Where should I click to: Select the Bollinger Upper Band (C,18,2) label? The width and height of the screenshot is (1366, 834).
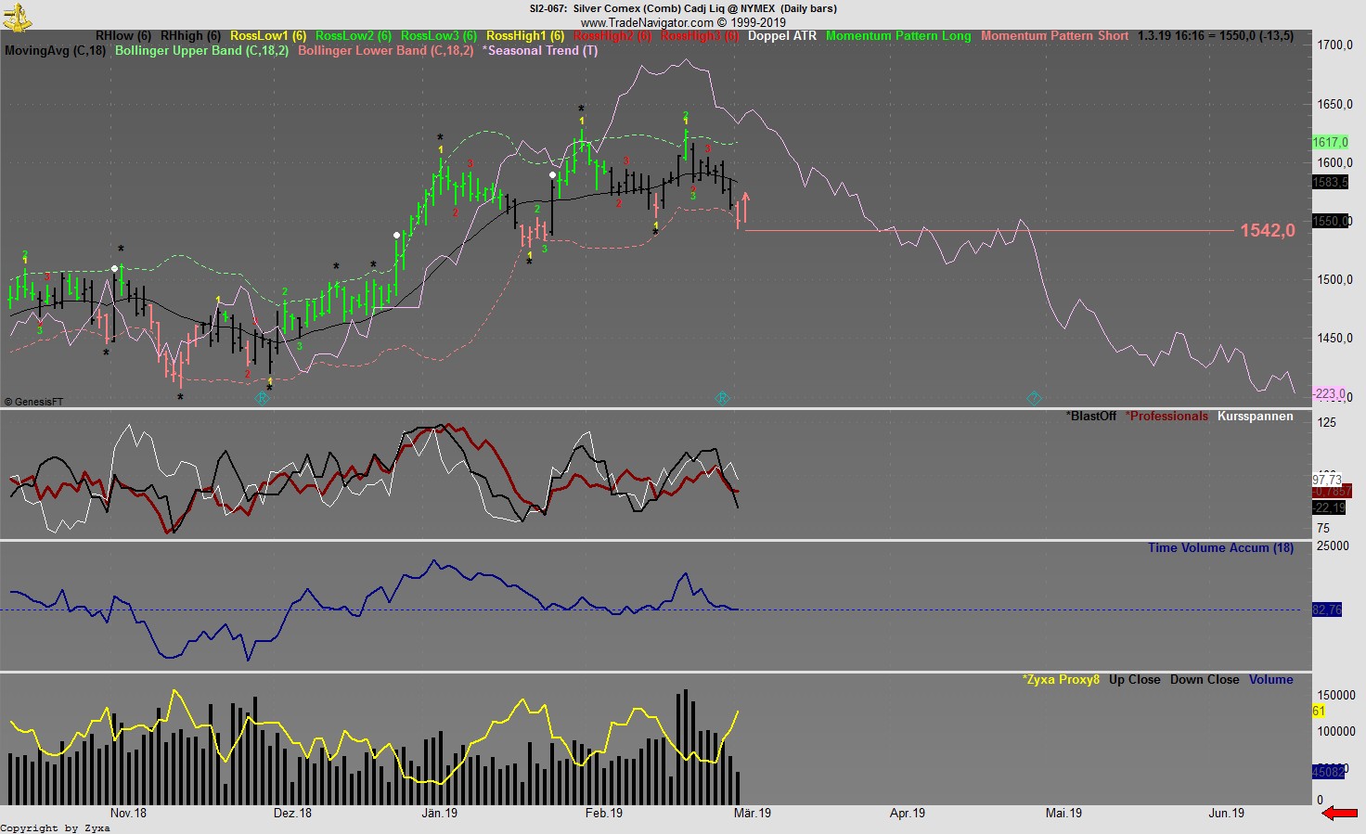coord(201,51)
